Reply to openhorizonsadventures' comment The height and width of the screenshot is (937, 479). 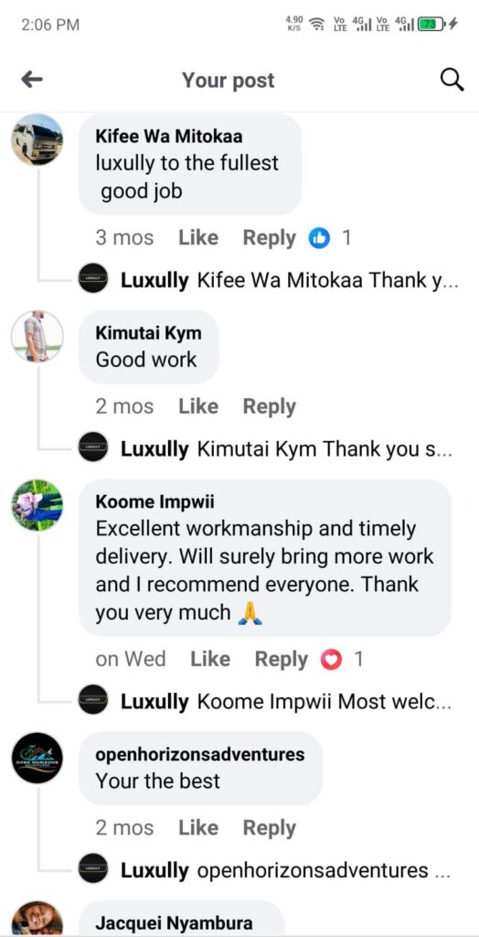(270, 828)
